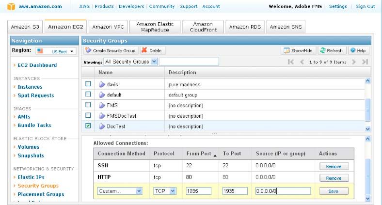Open Spot Requests in navigation
Screen dimensions: 382x205
coord(36,95)
